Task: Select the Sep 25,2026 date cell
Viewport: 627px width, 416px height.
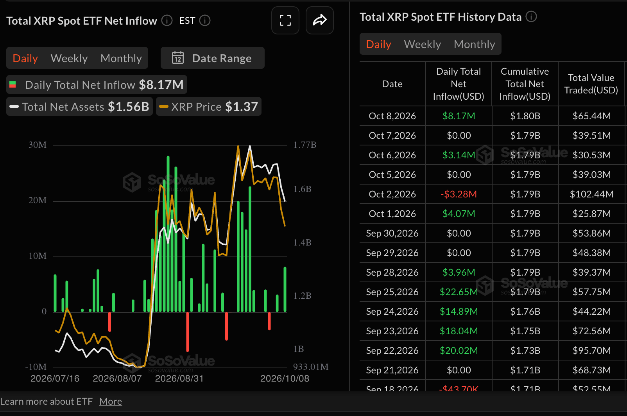Action: tap(392, 292)
